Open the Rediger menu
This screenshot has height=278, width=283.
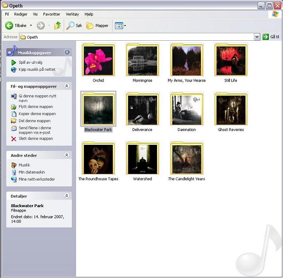point(21,14)
